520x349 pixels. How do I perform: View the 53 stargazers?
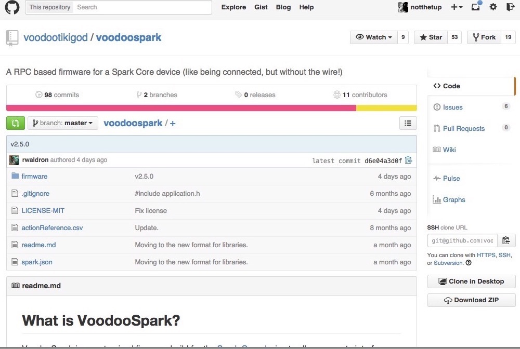coord(454,37)
